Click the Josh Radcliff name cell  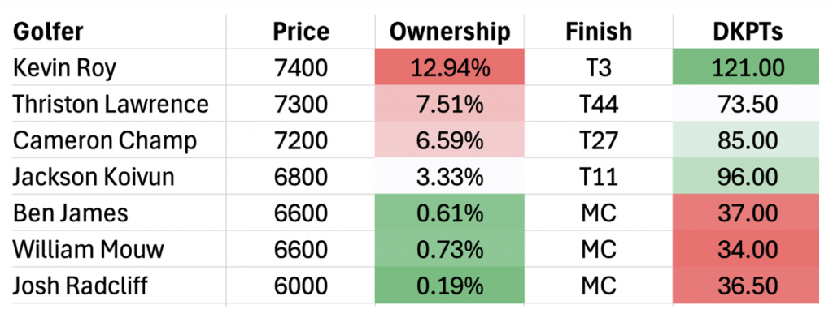119,285
